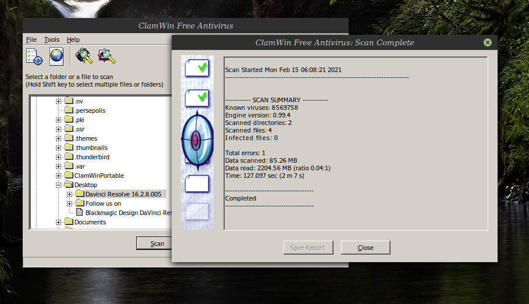Expand the .thunderbird folder node

pyautogui.click(x=58, y=157)
